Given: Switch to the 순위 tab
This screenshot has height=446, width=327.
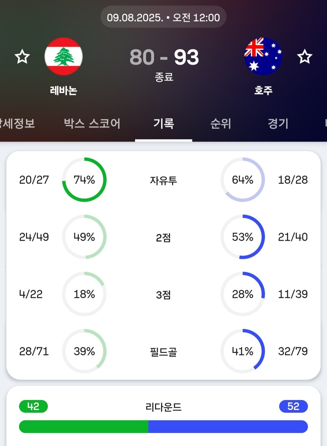Looking at the screenshot, I should [x=221, y=124].
